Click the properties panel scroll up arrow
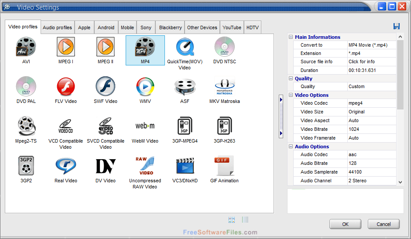Viewport: 411px width, 239px height. [x=400, y=37]
